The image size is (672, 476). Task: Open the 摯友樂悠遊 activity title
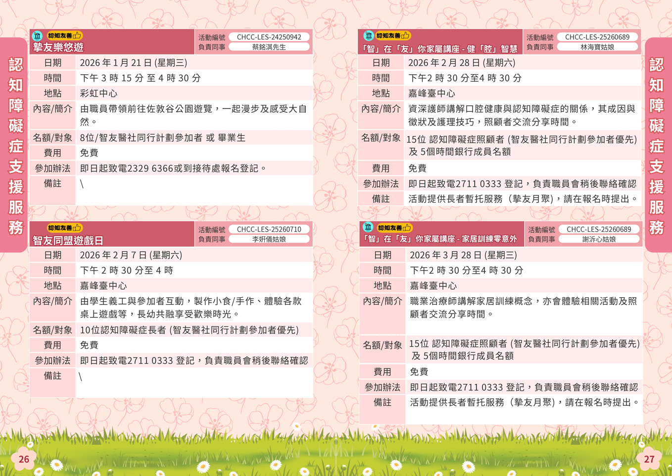[x=58, y=48]
